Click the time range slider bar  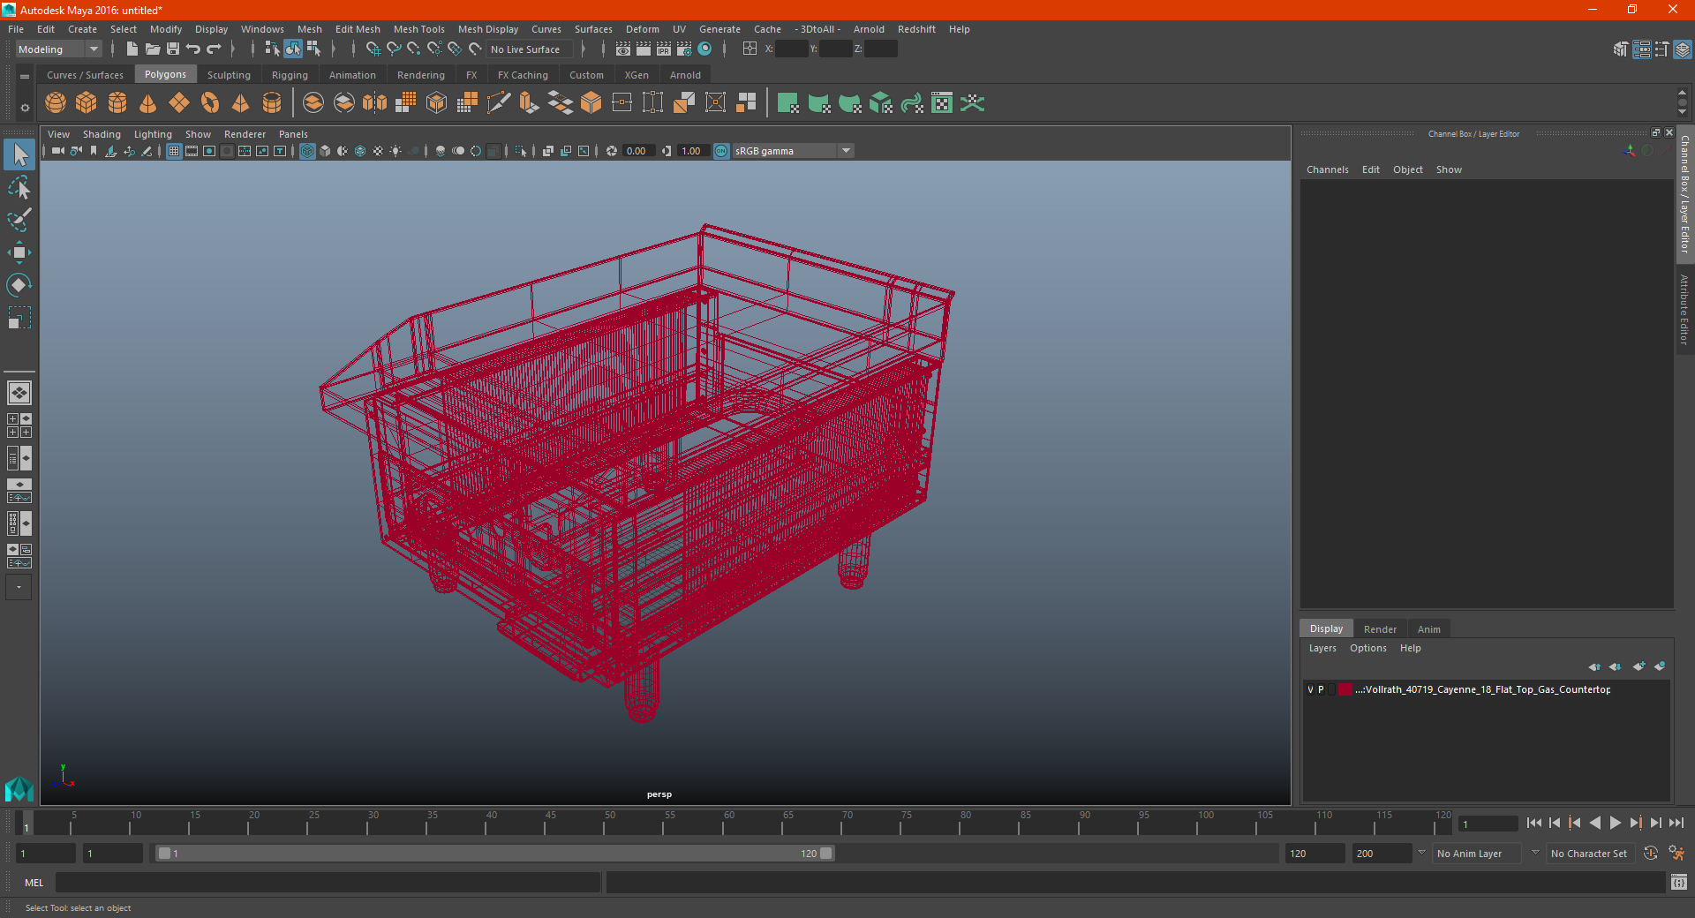click(494, 854)
